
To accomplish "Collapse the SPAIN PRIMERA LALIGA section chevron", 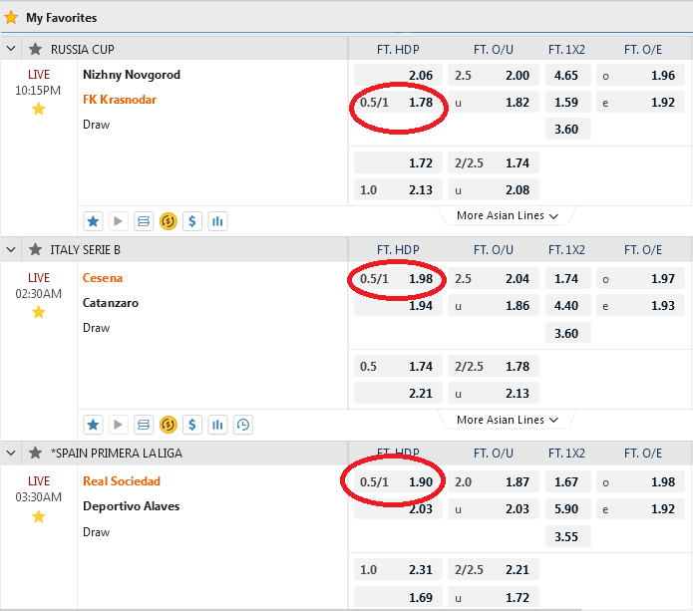I will coord(12,453).
